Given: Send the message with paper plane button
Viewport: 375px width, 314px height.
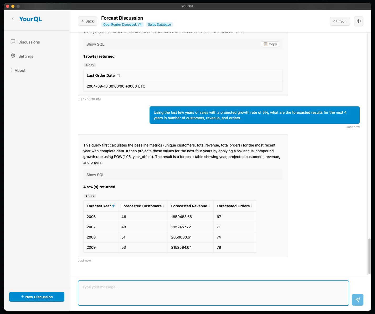Looking at the screenshot, I should tap(358, 300).
